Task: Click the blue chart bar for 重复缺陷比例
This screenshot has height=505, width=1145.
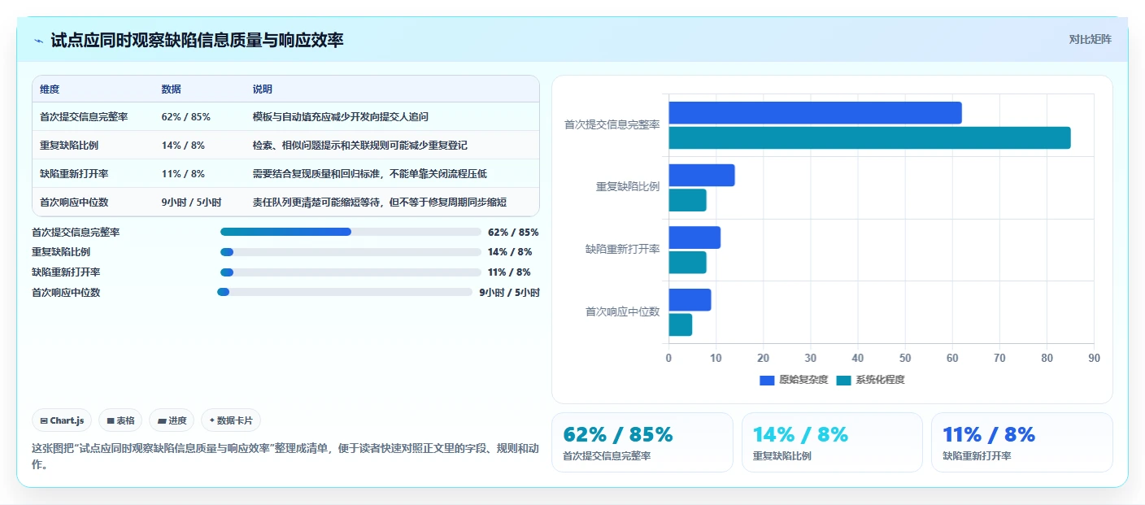Action: pyautogui.click(x=702, y=176)
